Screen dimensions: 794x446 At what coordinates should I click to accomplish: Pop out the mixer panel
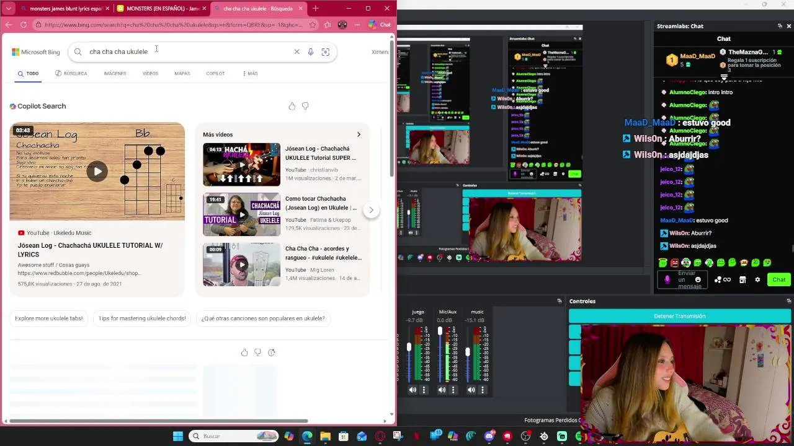(560, 301)
